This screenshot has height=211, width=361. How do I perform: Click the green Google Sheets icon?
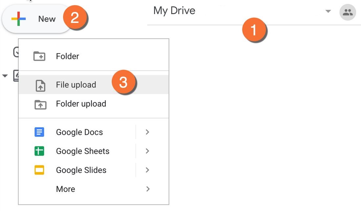[x=39, y=151]
